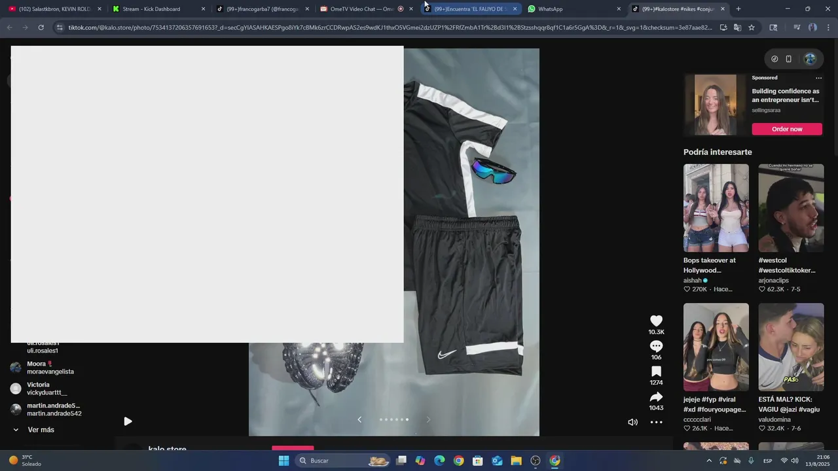Open the sellingsaraa sponsored ad thumbnail
838x471 pixels.
coord(715,105)
